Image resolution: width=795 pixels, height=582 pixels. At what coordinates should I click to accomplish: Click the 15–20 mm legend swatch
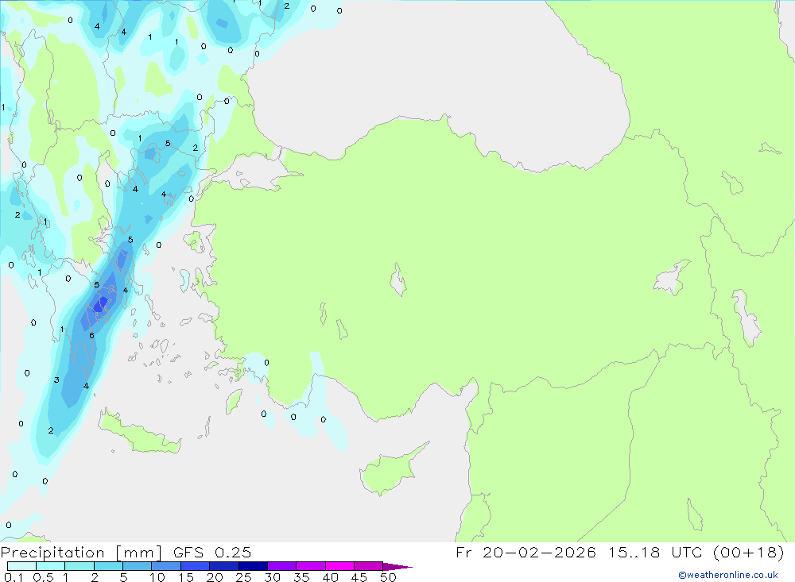[x=196, y=566]
